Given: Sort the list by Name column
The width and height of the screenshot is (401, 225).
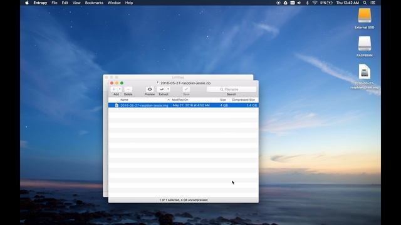Looking at the screenshot, I should coord(124,100).
